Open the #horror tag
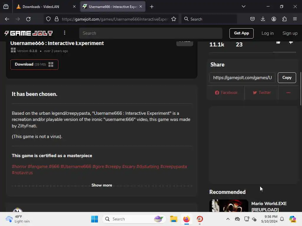The width and height of the screenshot is (302, 226). (19, 167)
